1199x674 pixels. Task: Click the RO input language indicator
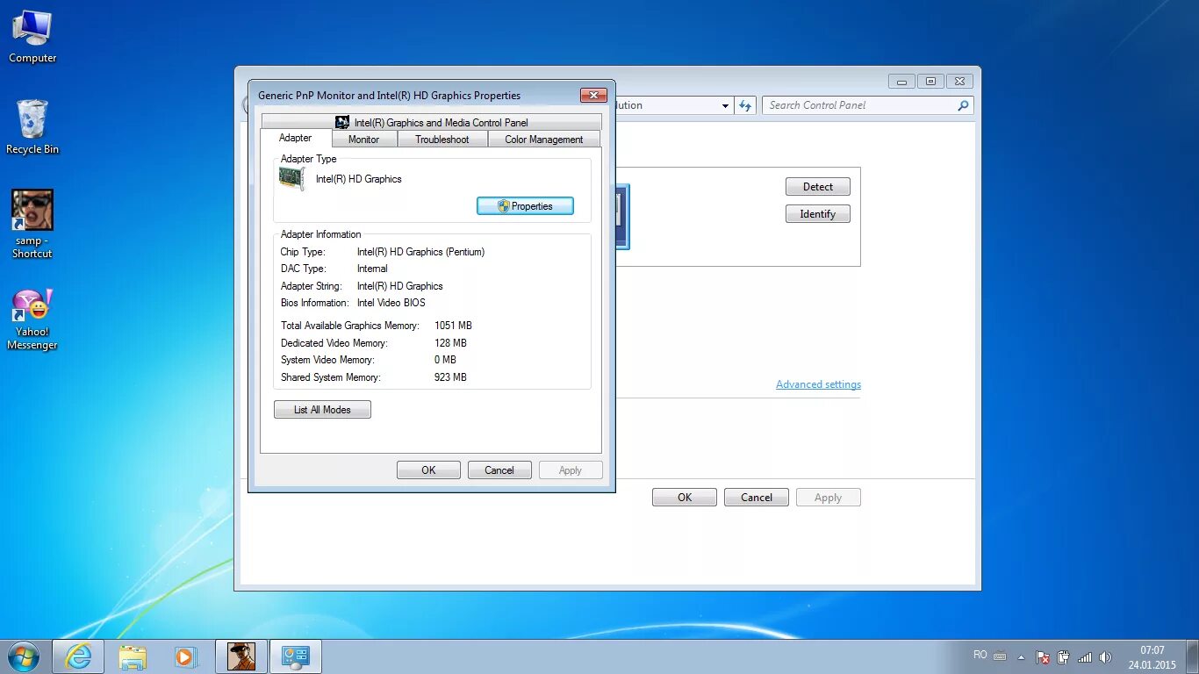pos(980,655)
